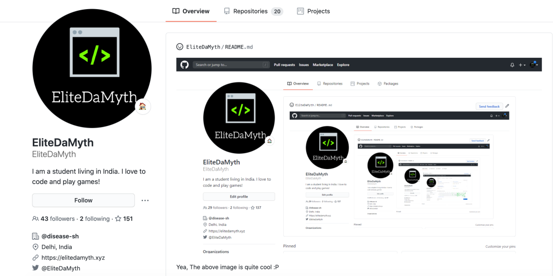Click the people icon beside 43 followers

[x=35, y=219]
